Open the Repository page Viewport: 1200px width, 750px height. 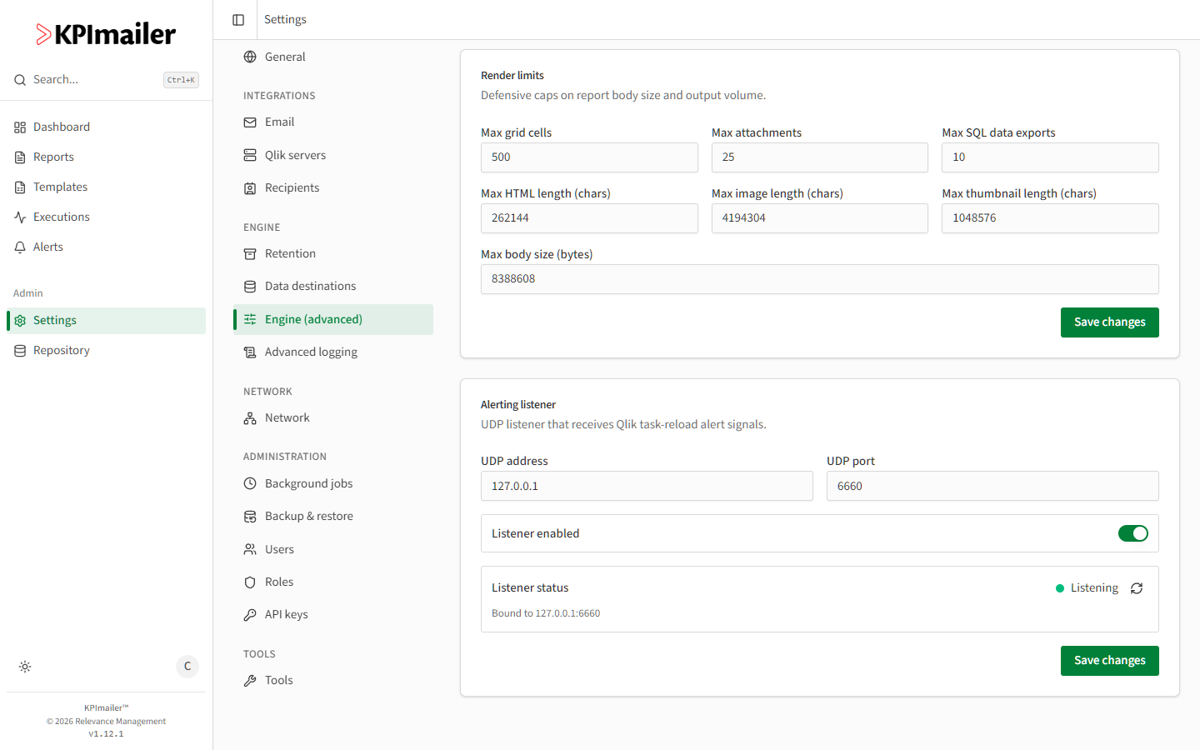(107, 351)
